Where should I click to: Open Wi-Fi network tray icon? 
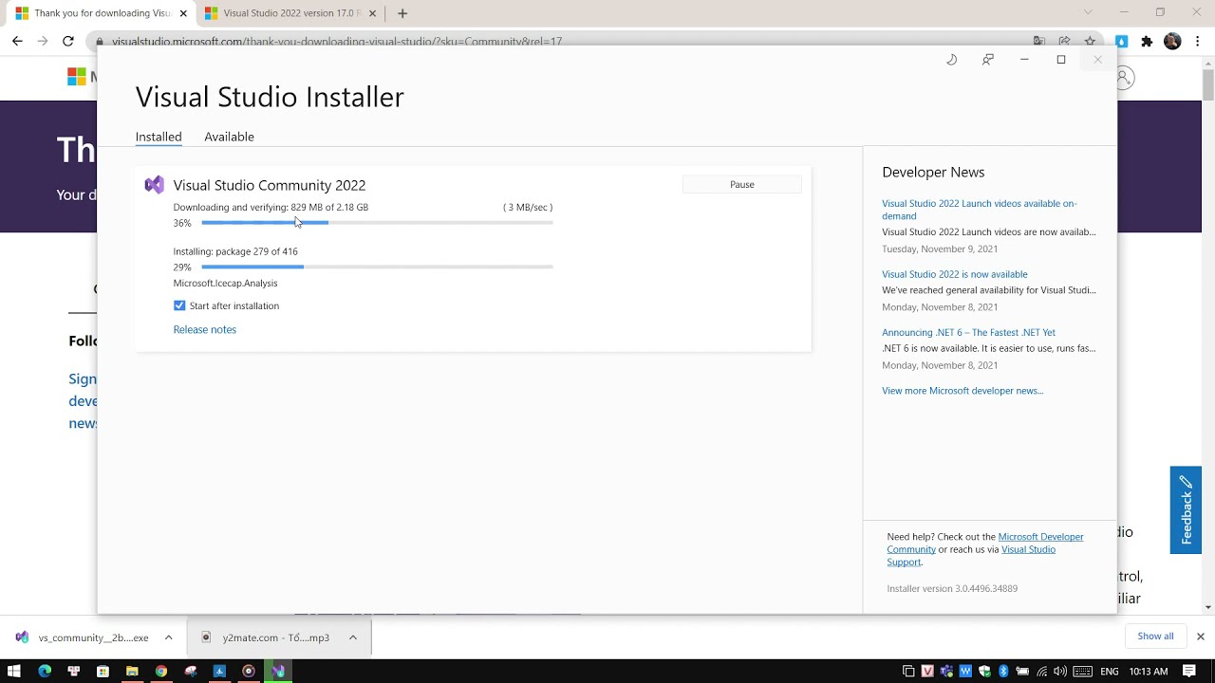[x=1042, y=672]
